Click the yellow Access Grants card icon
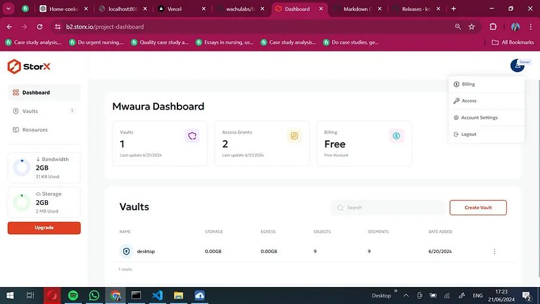 [294, 136]
